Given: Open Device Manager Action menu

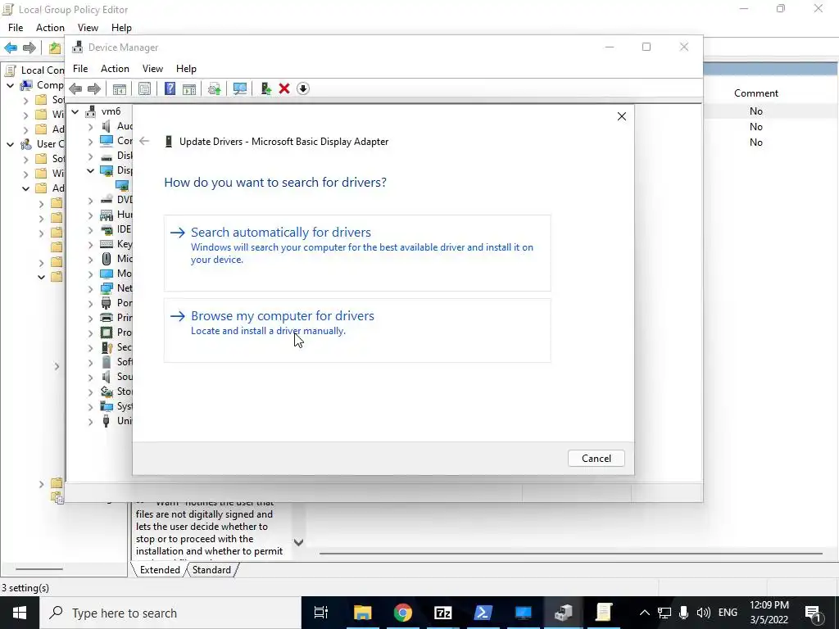Looking at the screenshot, I should pos(115,69).
